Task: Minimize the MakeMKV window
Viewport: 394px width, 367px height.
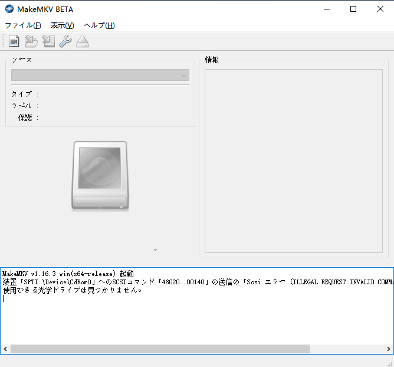Action: pyautogui.click(x=327, y=9)
